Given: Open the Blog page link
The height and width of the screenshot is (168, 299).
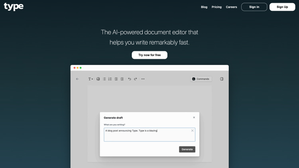Looking at the screenshot, I should coord(204,7).
